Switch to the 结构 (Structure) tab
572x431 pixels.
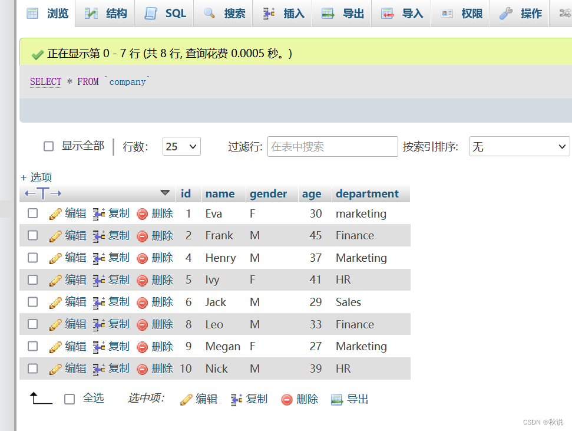tap(105, 14)
